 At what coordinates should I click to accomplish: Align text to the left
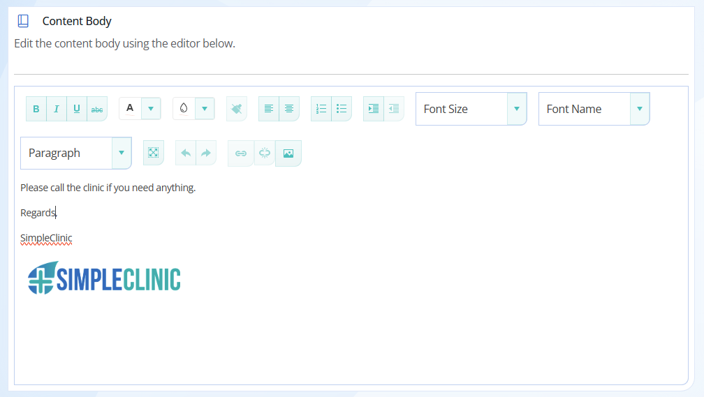[268, 109]
